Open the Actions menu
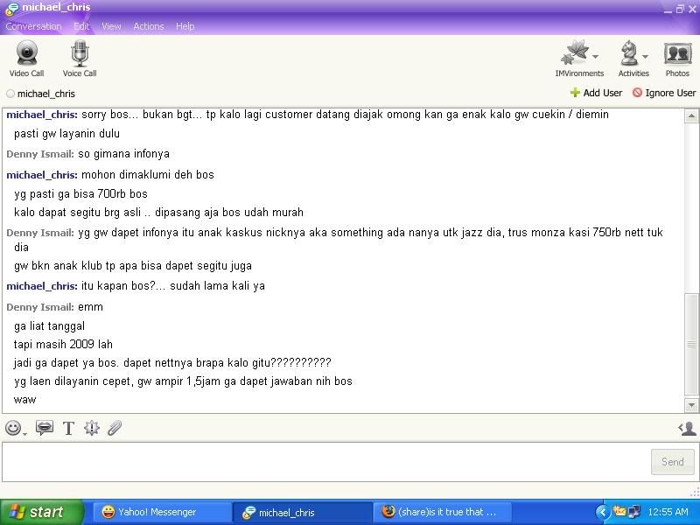700x525 pixels. [149, 26]
